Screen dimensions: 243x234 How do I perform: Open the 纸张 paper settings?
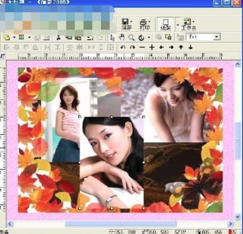point(166,24)
